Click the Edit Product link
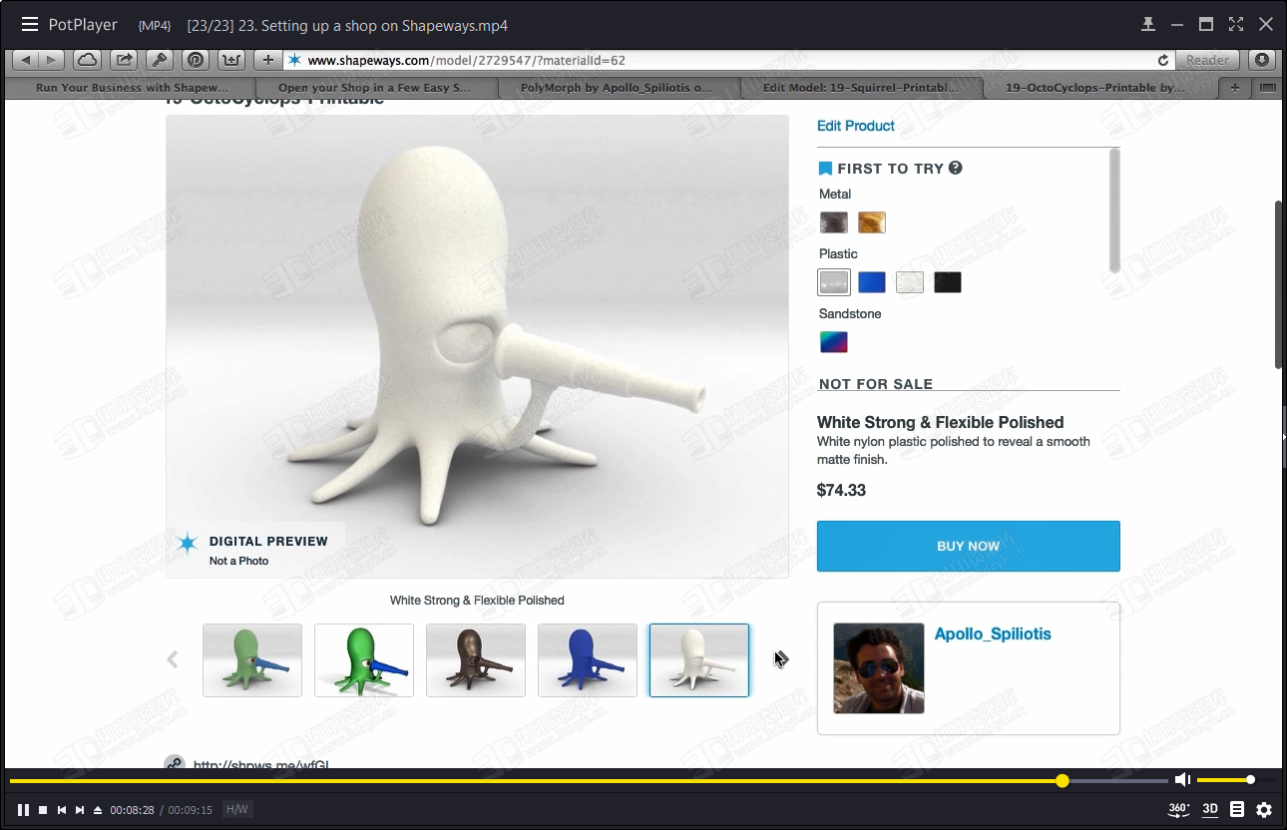Viewport: 1287px width, 830px height. point(856,126)
